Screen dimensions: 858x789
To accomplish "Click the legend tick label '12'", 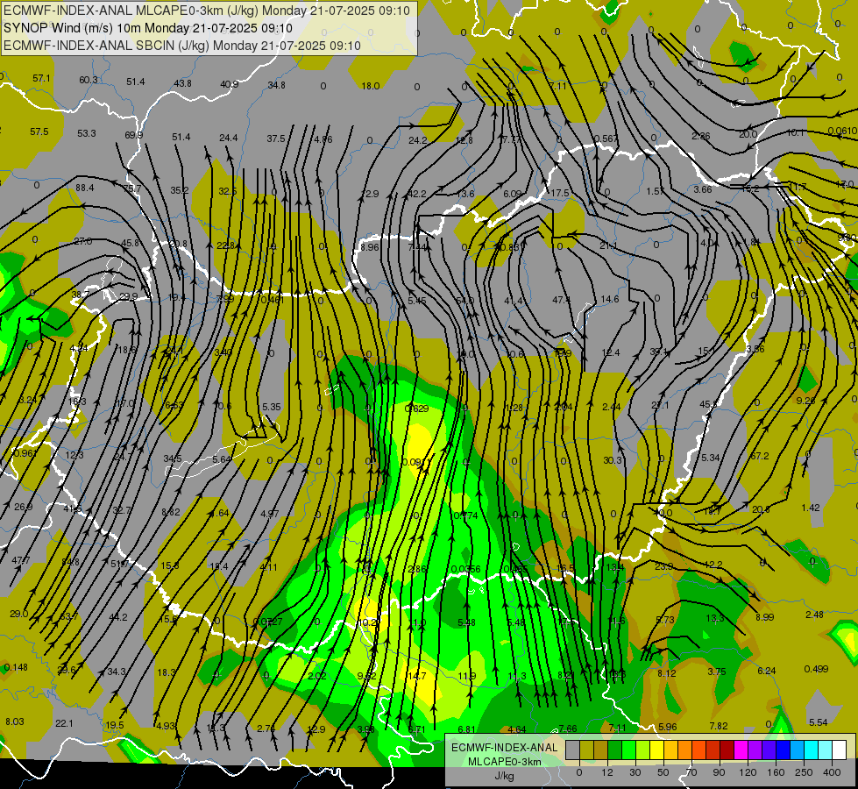I will [607, 772].
